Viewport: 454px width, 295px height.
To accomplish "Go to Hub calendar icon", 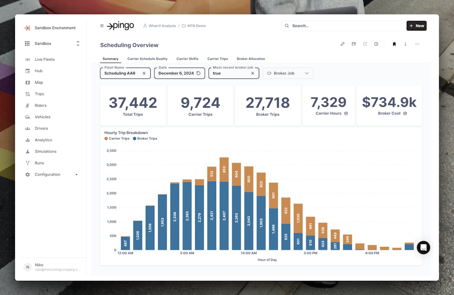I will click(28, 71).
